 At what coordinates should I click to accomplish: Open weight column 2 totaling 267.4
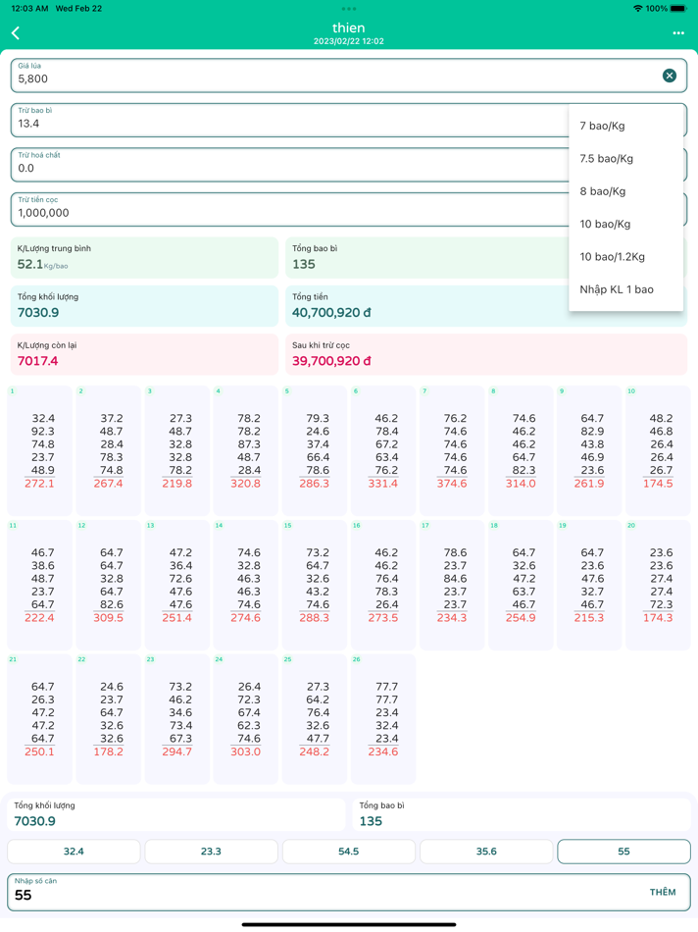point(108,450)
